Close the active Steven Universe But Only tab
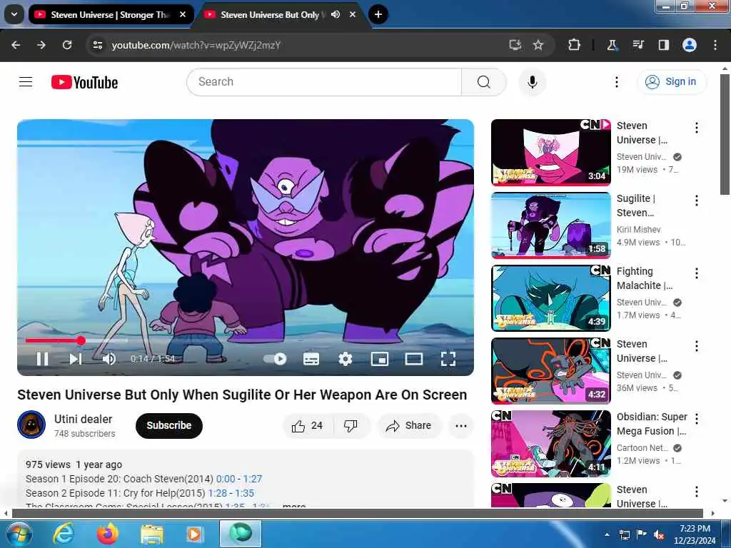This screenshot has width=731, height=548. pyautogui.click(x=353, y=14)
